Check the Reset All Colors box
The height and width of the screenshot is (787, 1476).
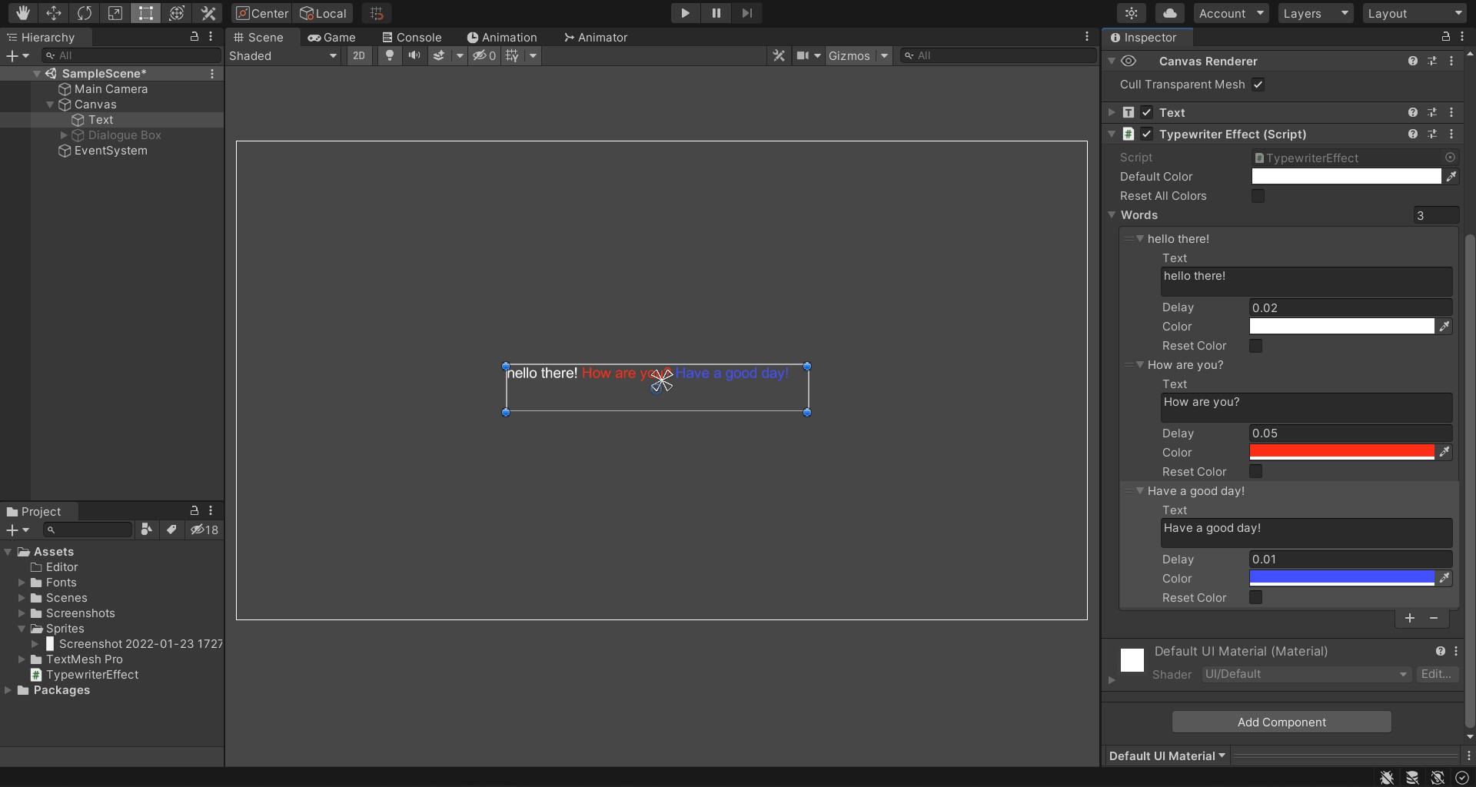(1258, 196)
